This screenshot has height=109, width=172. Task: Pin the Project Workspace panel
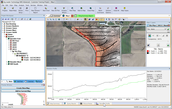(x=44, y=15)
